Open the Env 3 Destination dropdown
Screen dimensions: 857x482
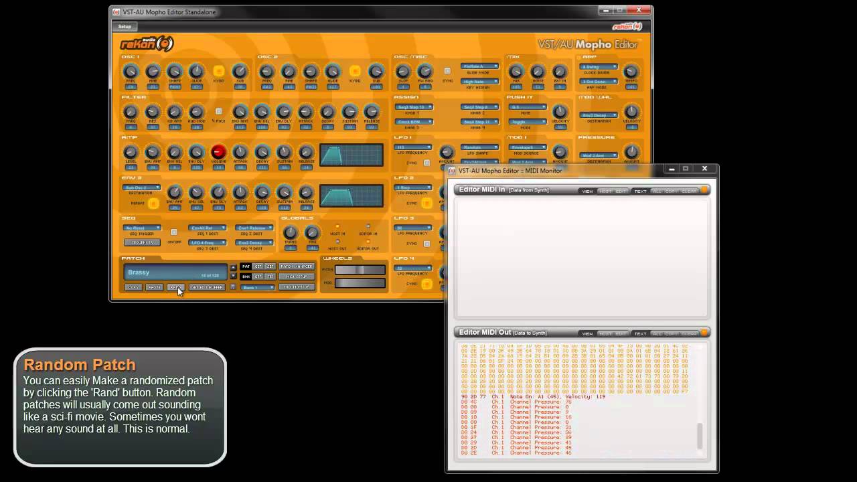pos(141,187)
